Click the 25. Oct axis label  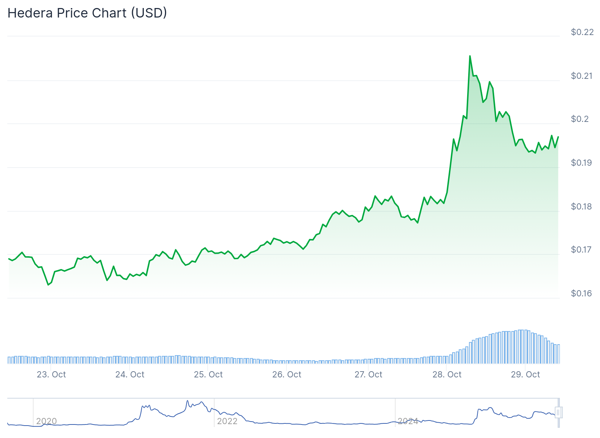[x=208, y=374]
